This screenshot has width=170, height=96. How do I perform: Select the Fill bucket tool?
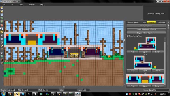click(x=2, y=53)
